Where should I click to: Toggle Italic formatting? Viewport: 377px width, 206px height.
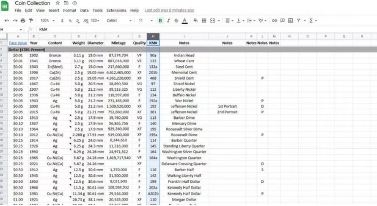[x=168, y=20]
